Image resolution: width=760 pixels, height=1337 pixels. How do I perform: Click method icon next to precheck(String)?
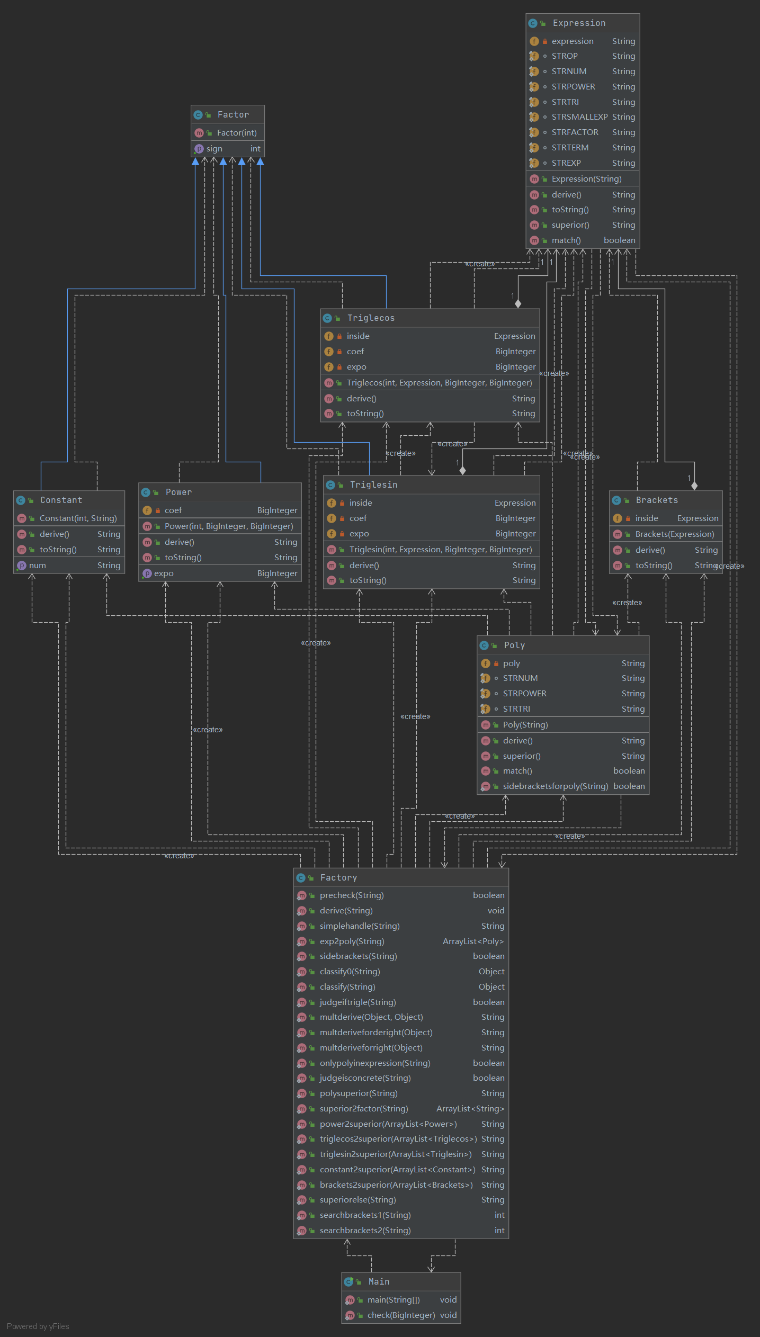pos(301,895)
